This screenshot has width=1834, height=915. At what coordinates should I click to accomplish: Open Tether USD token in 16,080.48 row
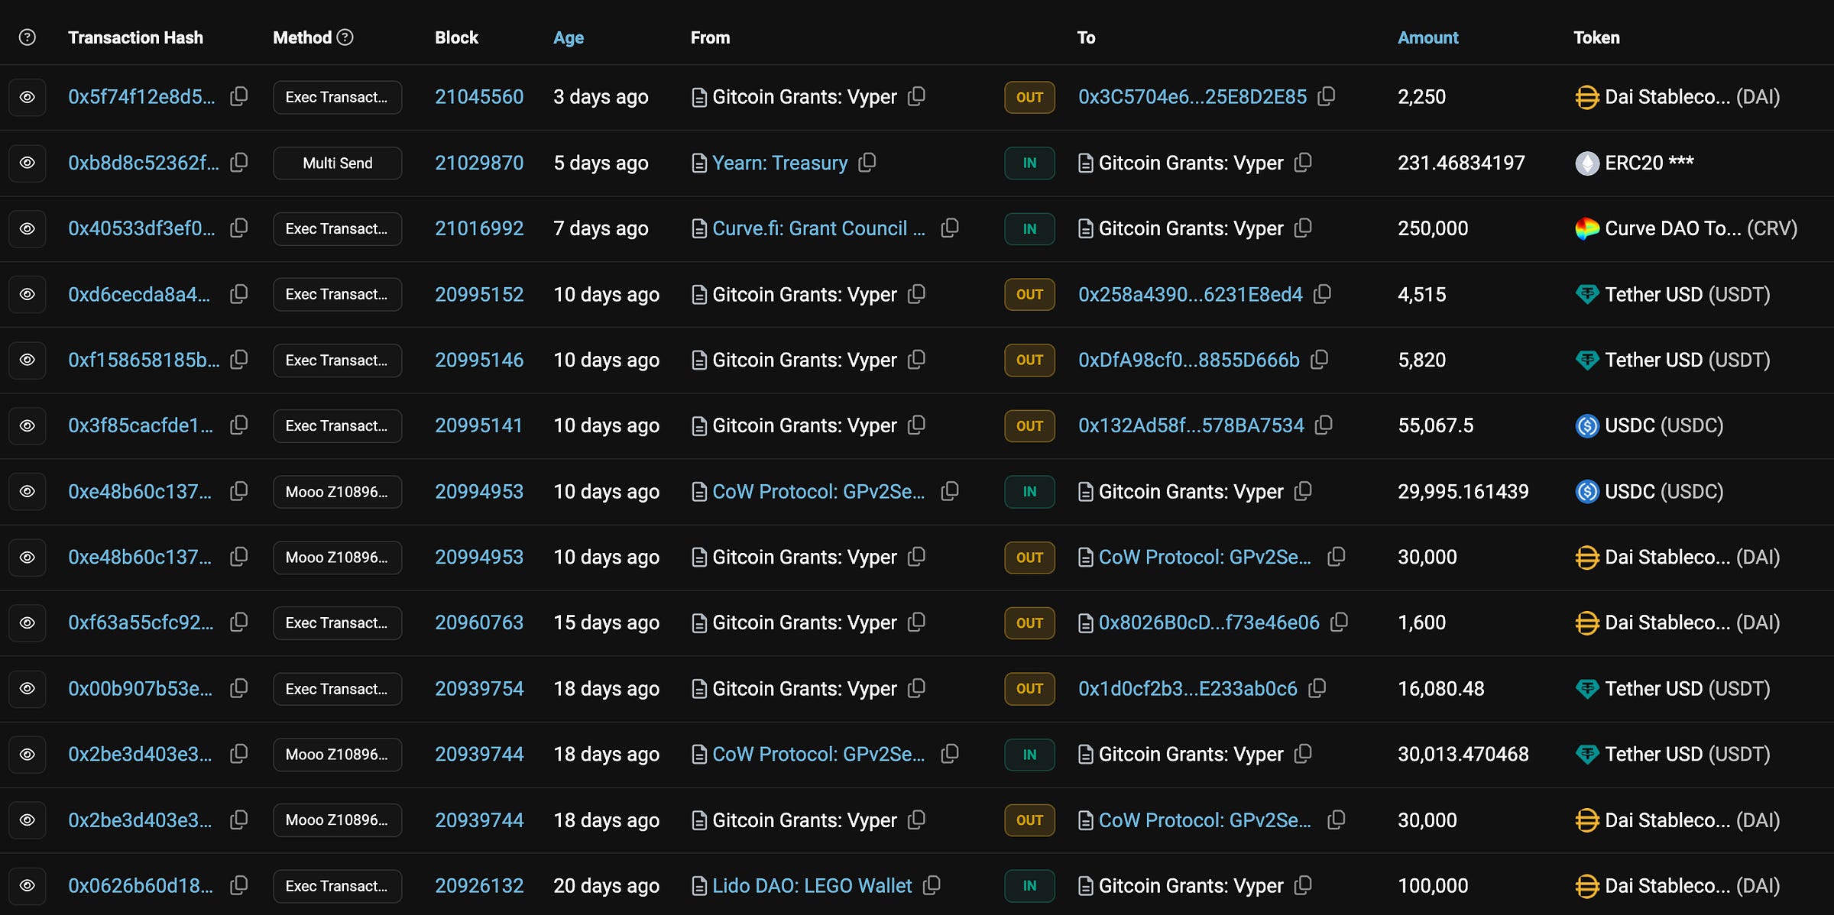1687,688
